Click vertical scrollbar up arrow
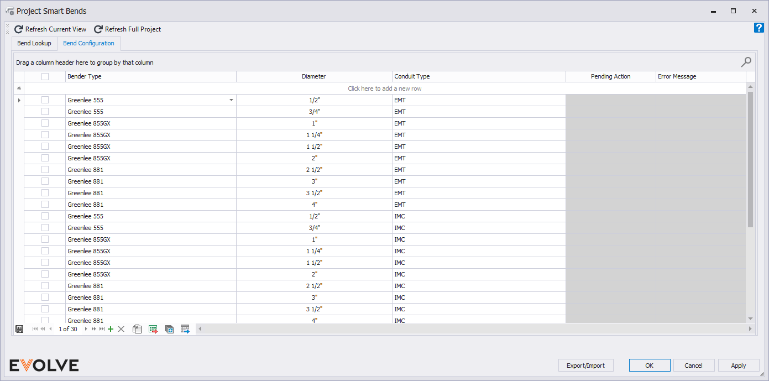Image resolution: width=769 pixels, height=381 pixels. coord(750,87)
